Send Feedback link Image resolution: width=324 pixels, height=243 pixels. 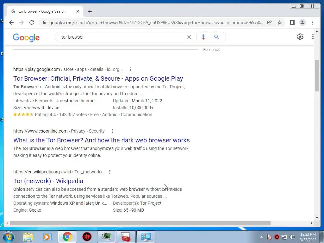pyautogui.click(x=211, y=50)
